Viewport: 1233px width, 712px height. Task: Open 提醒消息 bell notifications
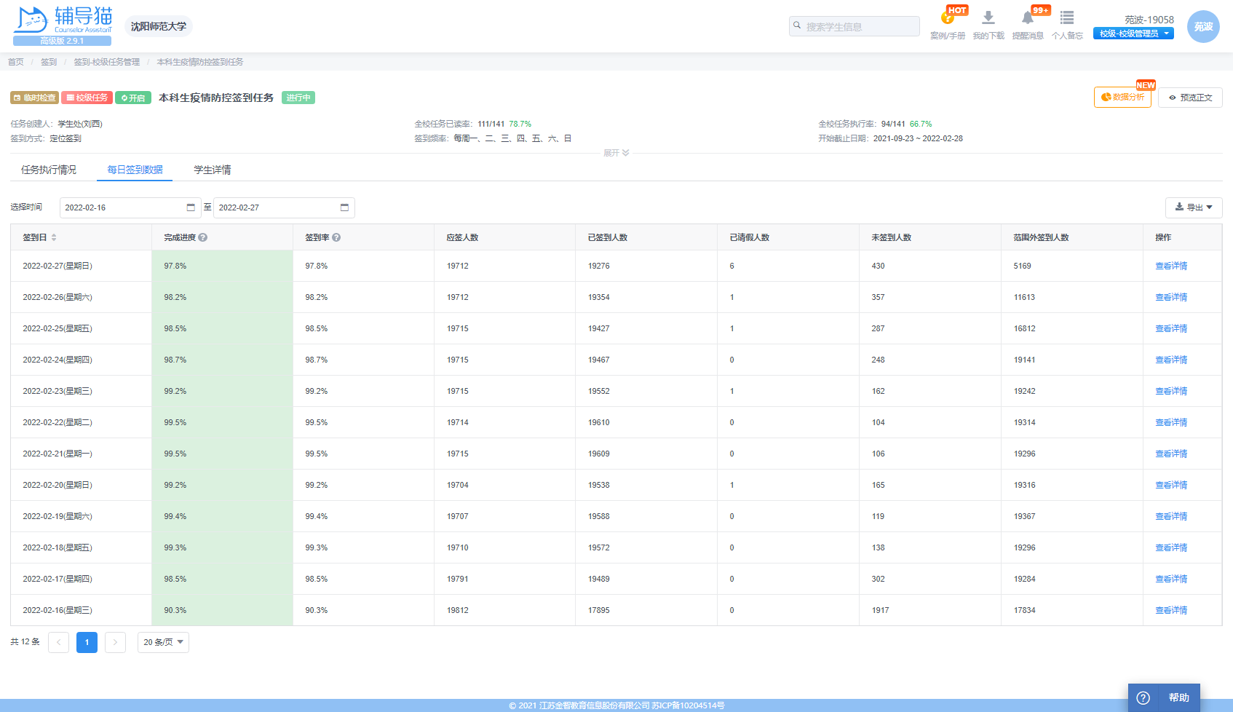[1027, 18]
